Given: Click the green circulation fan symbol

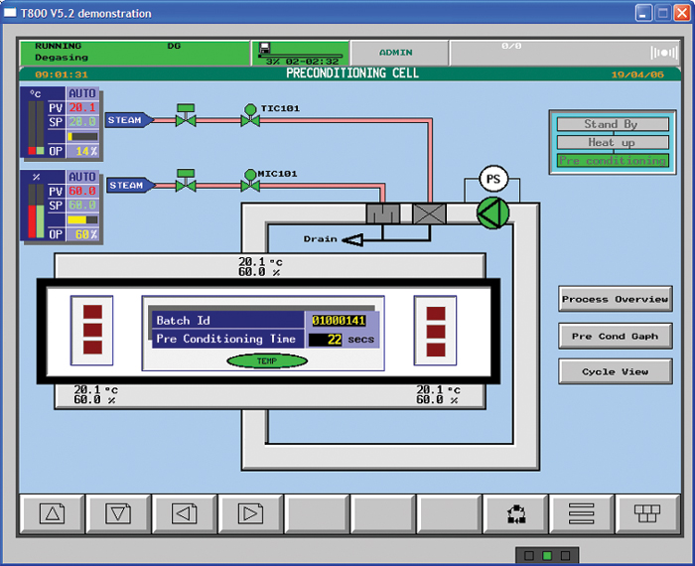Looking at the screenshot, I should point(492,213).
